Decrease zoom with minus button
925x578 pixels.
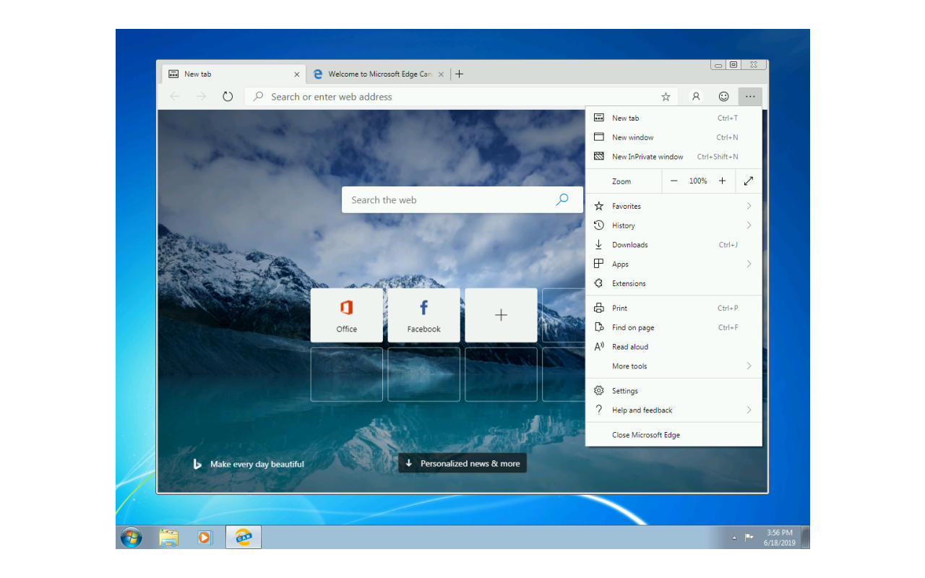[674, 181]
